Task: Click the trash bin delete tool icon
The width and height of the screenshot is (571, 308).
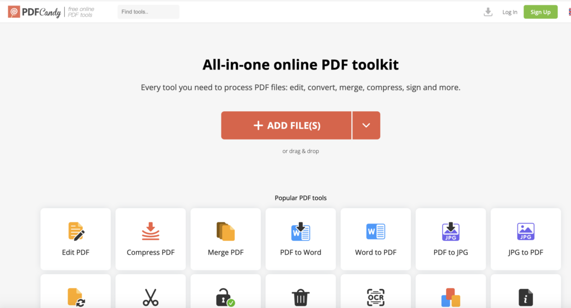Action: tap(301, 297)
